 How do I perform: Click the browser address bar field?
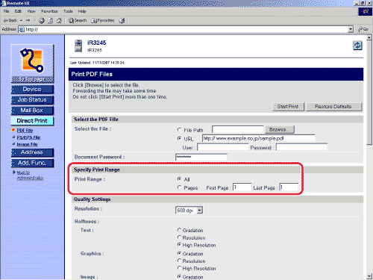186,29
